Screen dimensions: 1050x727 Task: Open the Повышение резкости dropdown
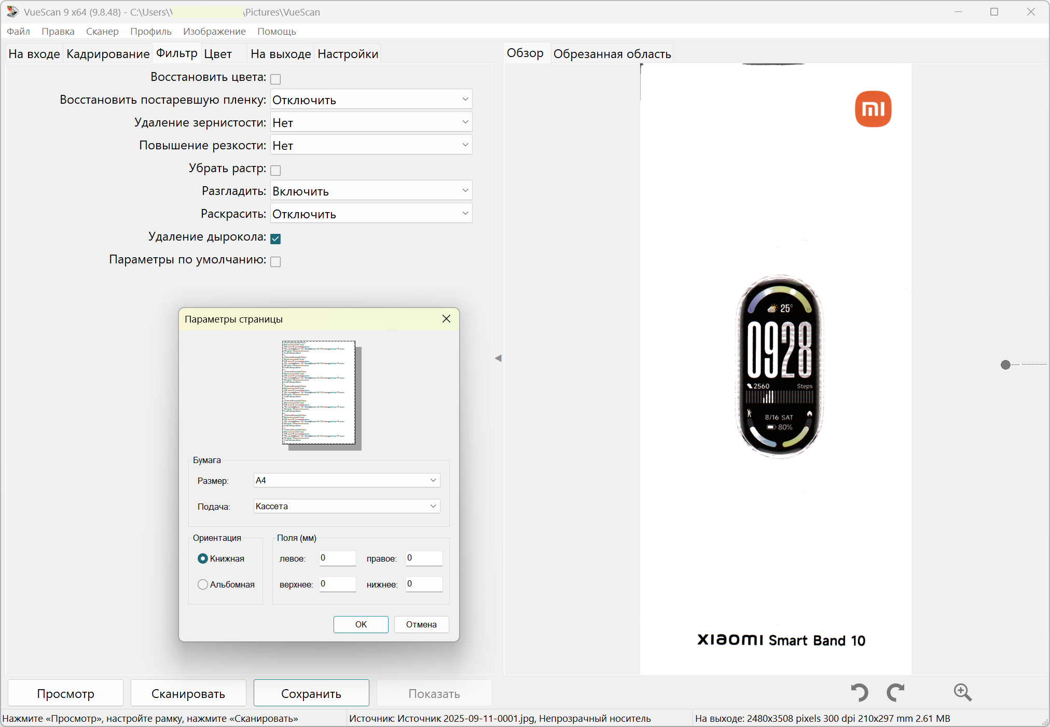pos(371,146)
